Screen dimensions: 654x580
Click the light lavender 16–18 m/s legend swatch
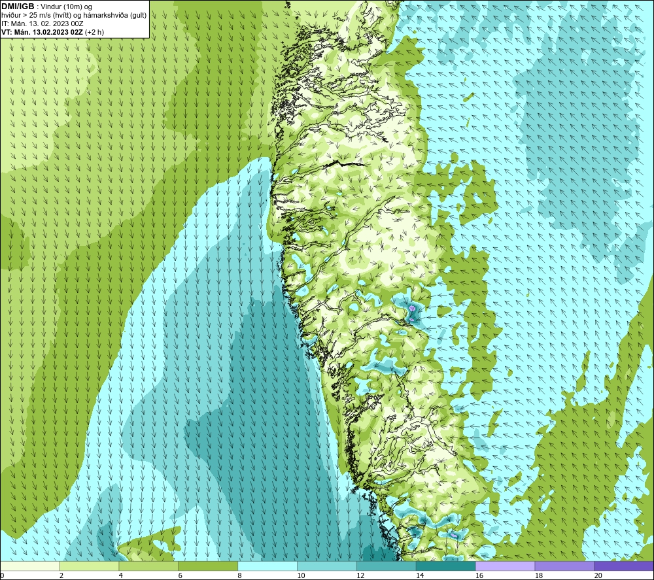[x=505, y=566]
